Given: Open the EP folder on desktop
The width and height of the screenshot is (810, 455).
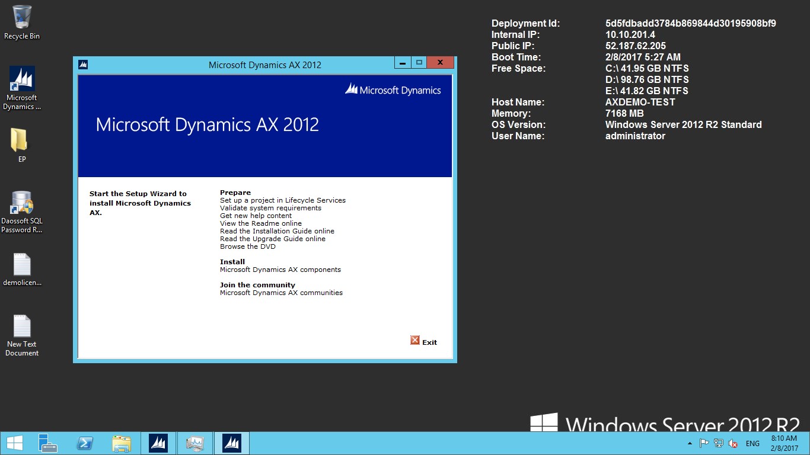Looking at the screenshot, I should pos(20,140).
